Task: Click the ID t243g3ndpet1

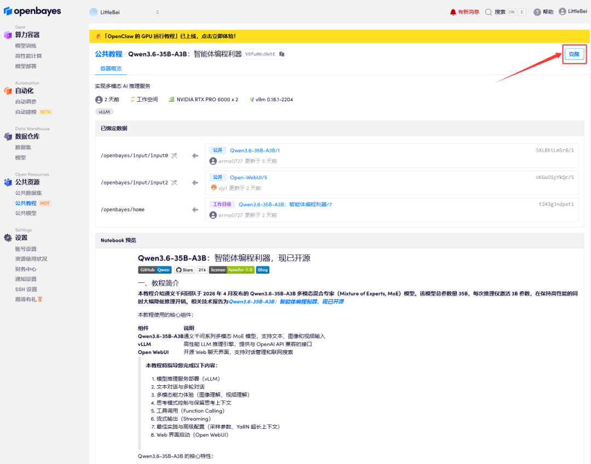Action: 556,204
